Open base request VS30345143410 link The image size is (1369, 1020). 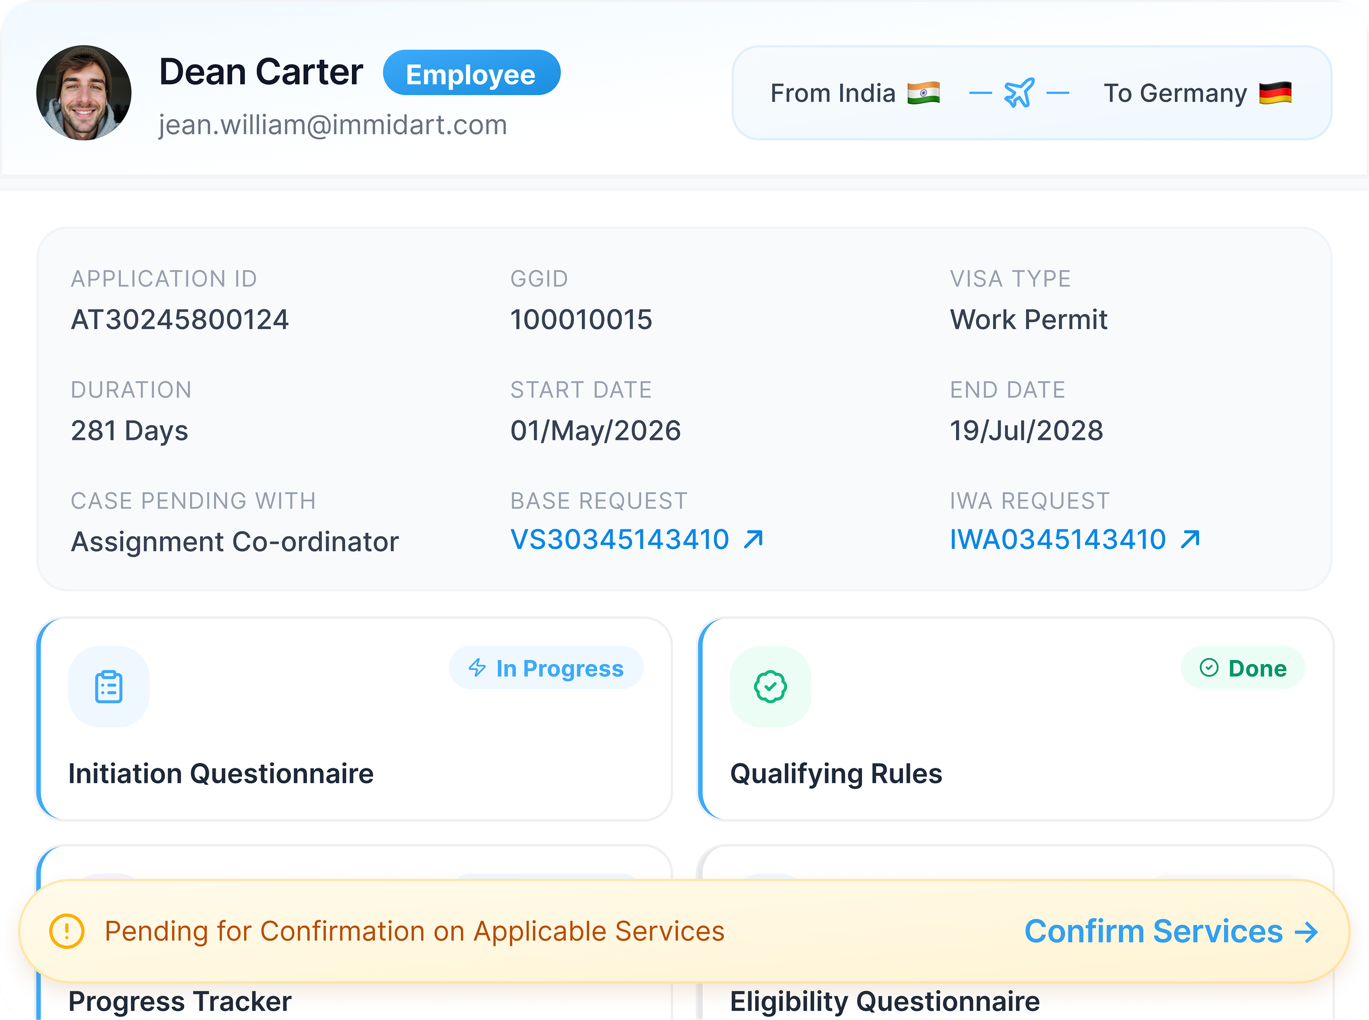tap(619, 540)
